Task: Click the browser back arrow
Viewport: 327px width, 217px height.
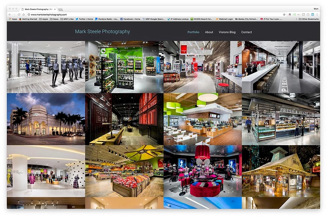Action: pyautogui.click(x=10, y=15)
